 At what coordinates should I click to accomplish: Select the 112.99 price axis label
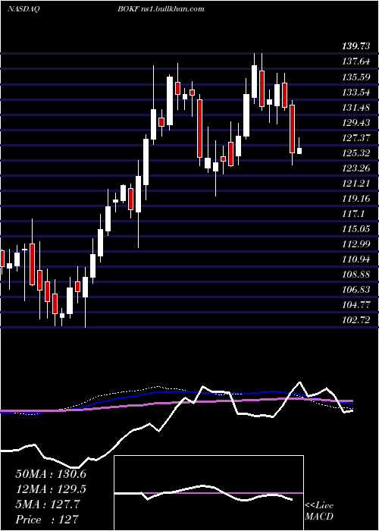coord(356,244)
